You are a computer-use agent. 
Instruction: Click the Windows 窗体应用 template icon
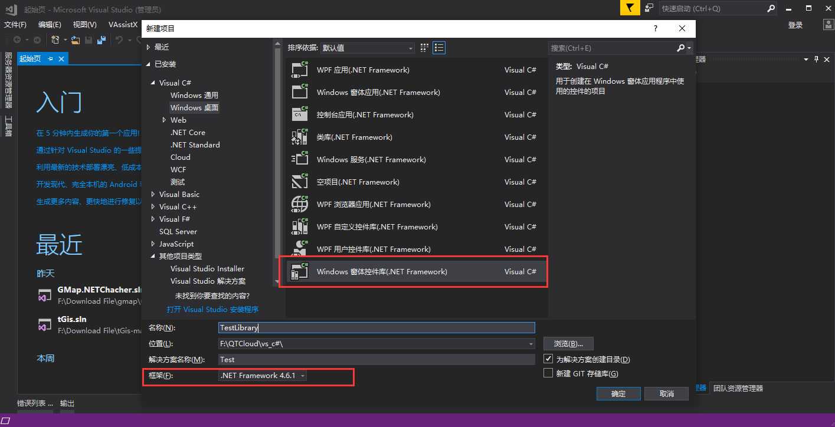point(300,92)
